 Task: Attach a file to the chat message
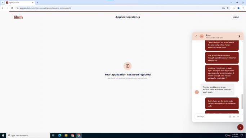238,116
